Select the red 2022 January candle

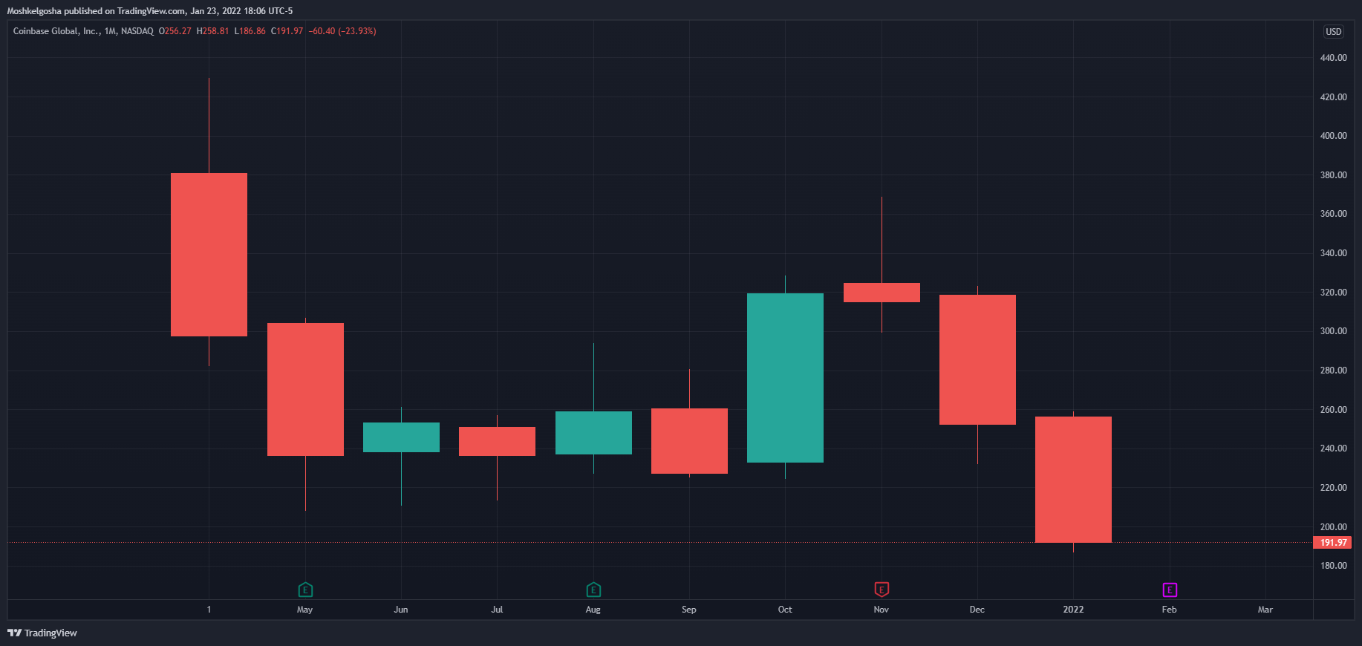1073,480
